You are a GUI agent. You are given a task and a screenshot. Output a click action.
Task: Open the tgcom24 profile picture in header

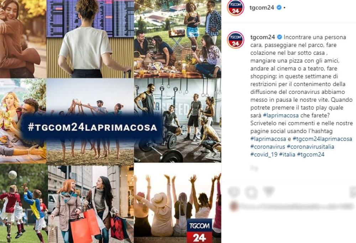coord(235,7)
